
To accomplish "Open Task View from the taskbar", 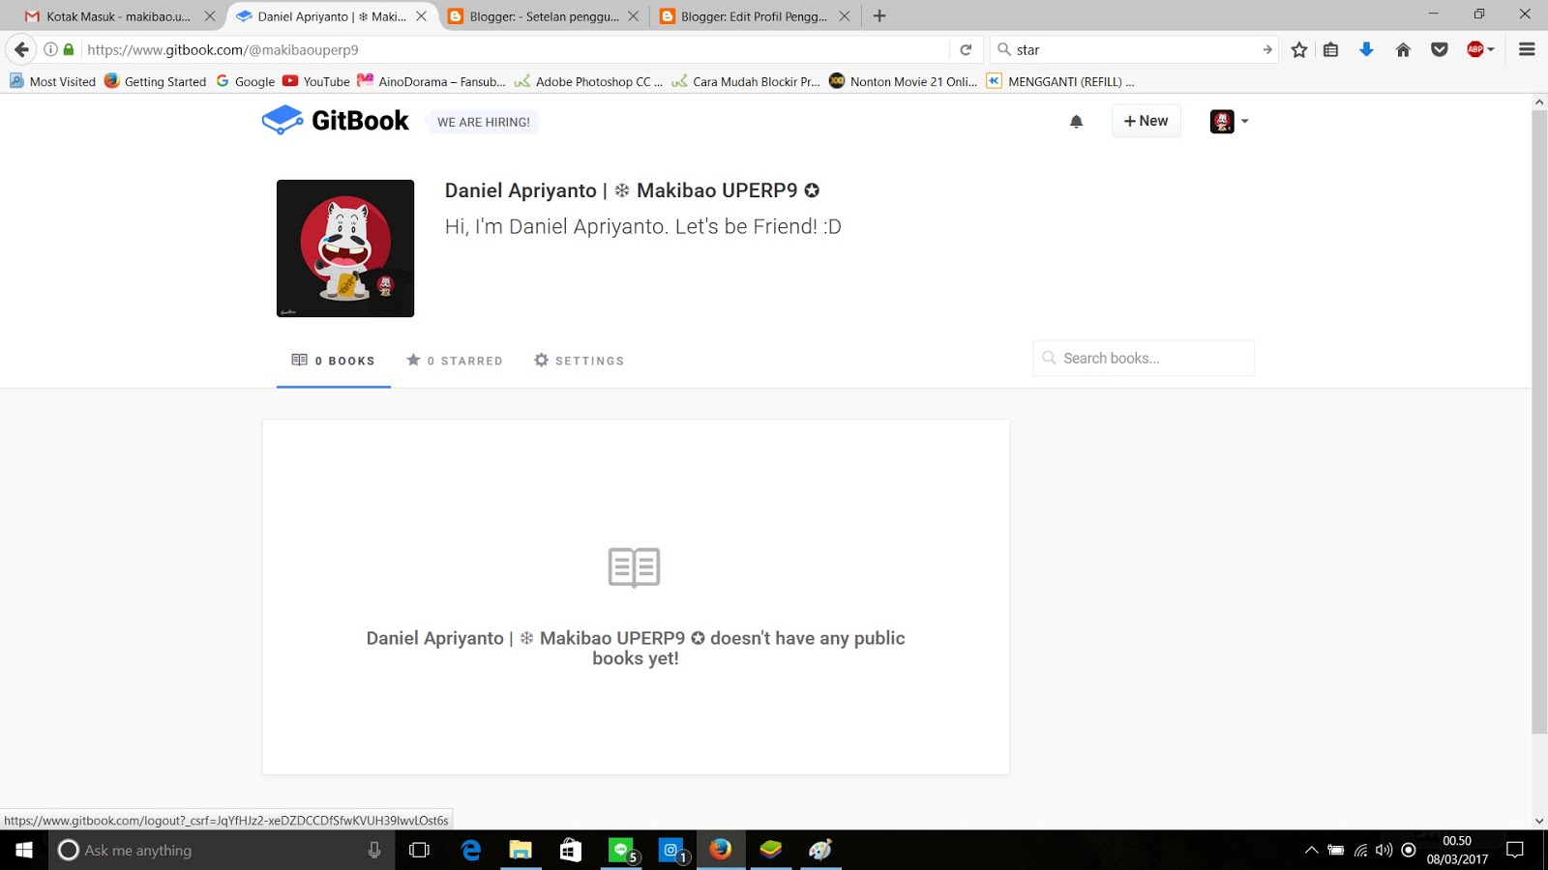I will tap(420, 851).
